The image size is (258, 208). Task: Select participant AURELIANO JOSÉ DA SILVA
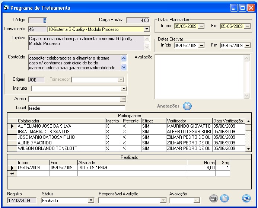61,126
